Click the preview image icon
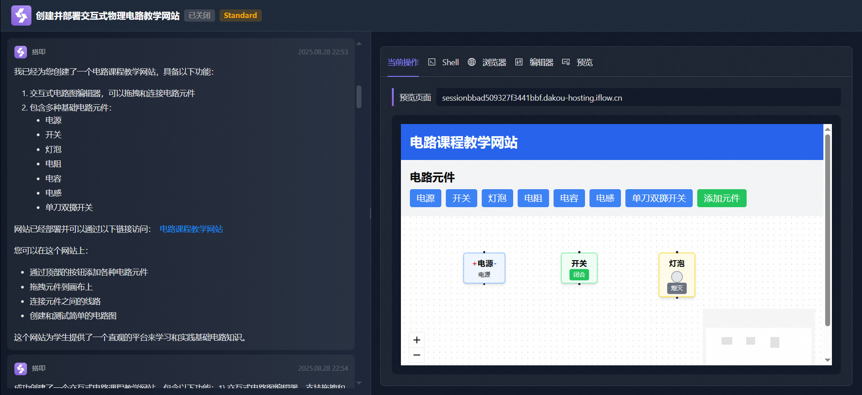Viewport: 862px width, 395px height. 566,62
